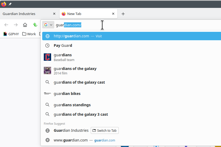The height and width of the screenshot is (147, 221).
Task: Expand the Work bookmarks folder
Action: click(x=29, y=34)
